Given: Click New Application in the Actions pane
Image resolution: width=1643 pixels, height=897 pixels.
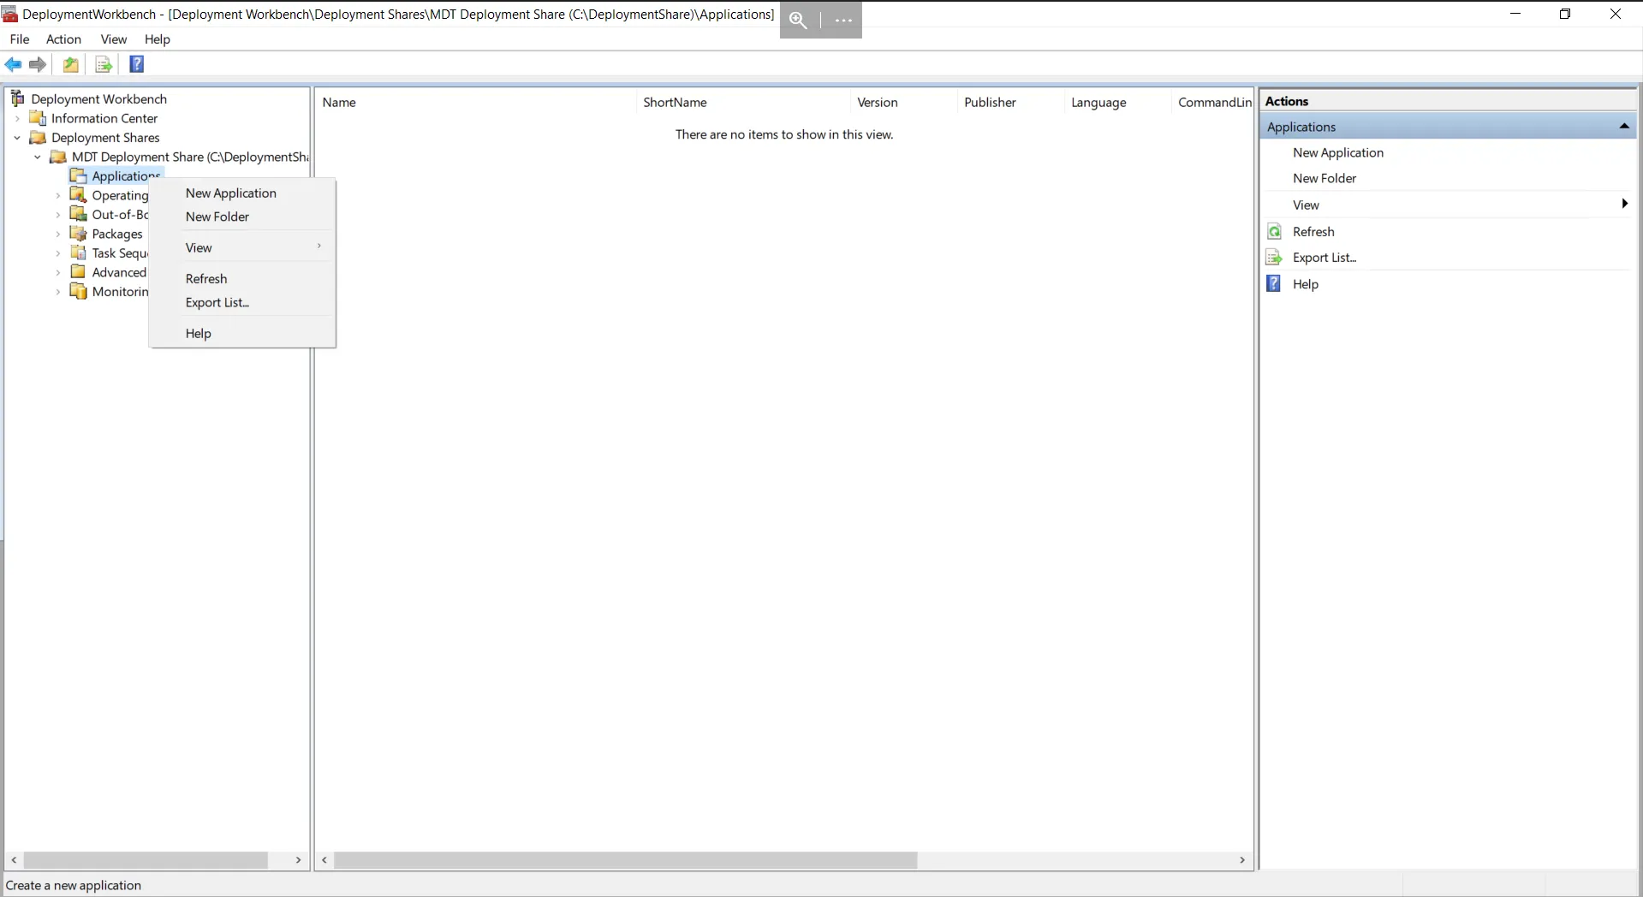Looking at the screenshot, I should (1338, 152).
